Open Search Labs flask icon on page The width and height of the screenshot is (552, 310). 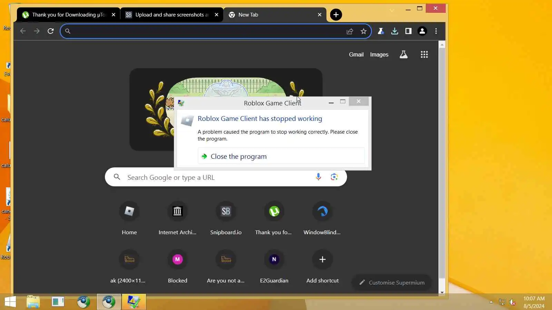point(404,54)
